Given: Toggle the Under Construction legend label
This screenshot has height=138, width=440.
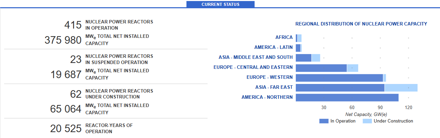Looking at the screenshot, I should point(393,121).
